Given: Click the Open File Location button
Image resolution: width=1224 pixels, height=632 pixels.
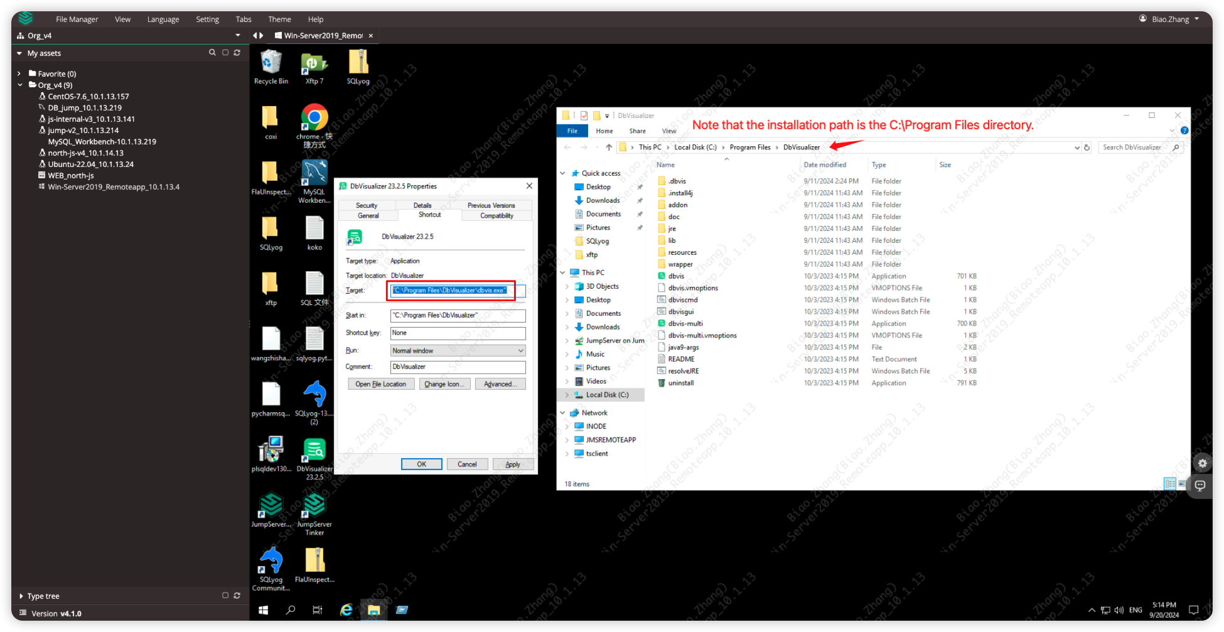Looking at the screenshot, I should (x=380, y=384).
